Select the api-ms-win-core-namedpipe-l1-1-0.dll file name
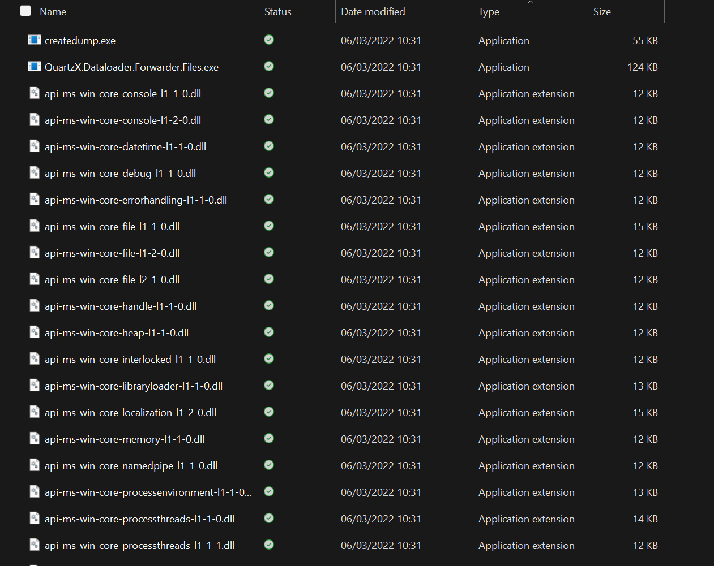Viewport: 714px width, 566px height. [x=131, y=466]
